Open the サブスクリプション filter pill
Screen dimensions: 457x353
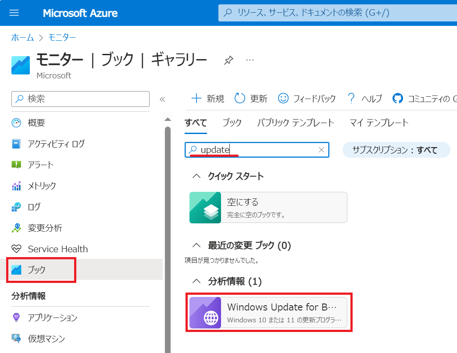tap(396, 150)
